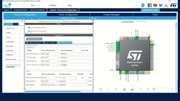Open the ST YouTube channel icon
This screenshot has width=180, height=101.
tap(155, 5)
